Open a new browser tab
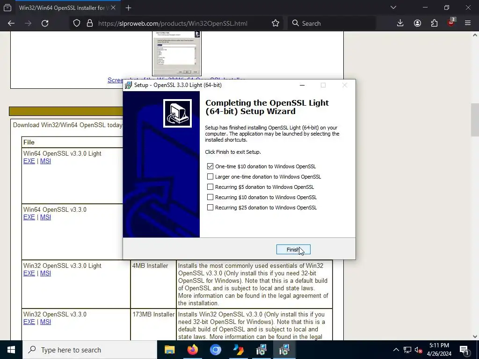Screen dimensions: 479x359 128,7
